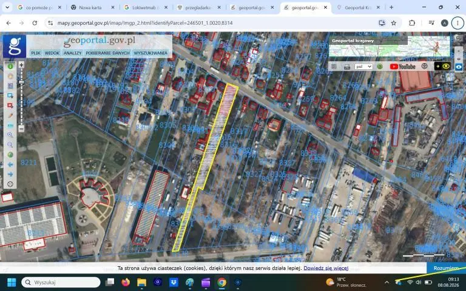Screen dimensions: 466x291
Task: Click the green info identify tool
Action: (10, 67)
